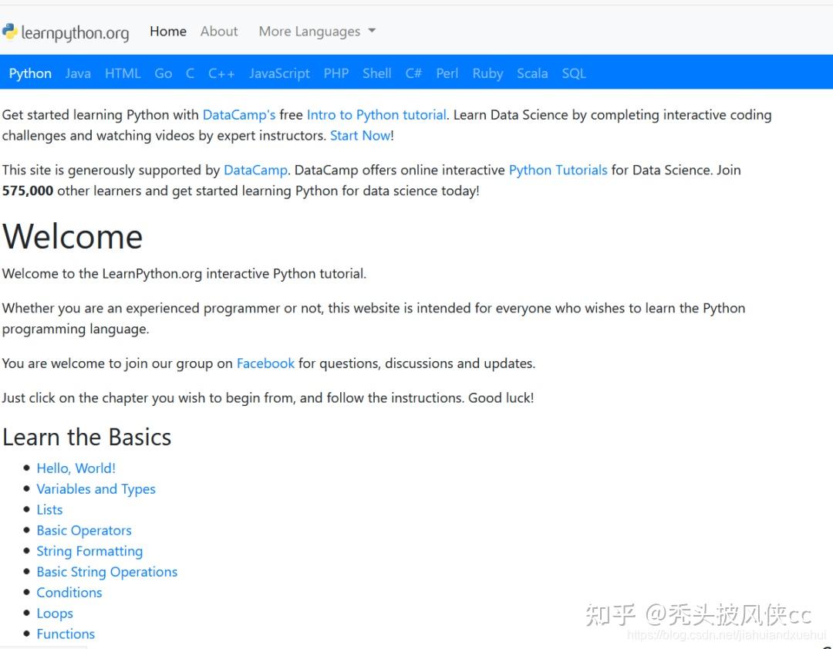Image resolution: width=833 pixels, height=649 pixels.
Task: Select the JavaScript tab
Action: pyautogui.click(x=279, y=73)
